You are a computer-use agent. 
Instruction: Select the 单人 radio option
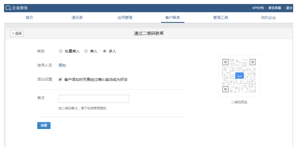click(x=86, y=51)
